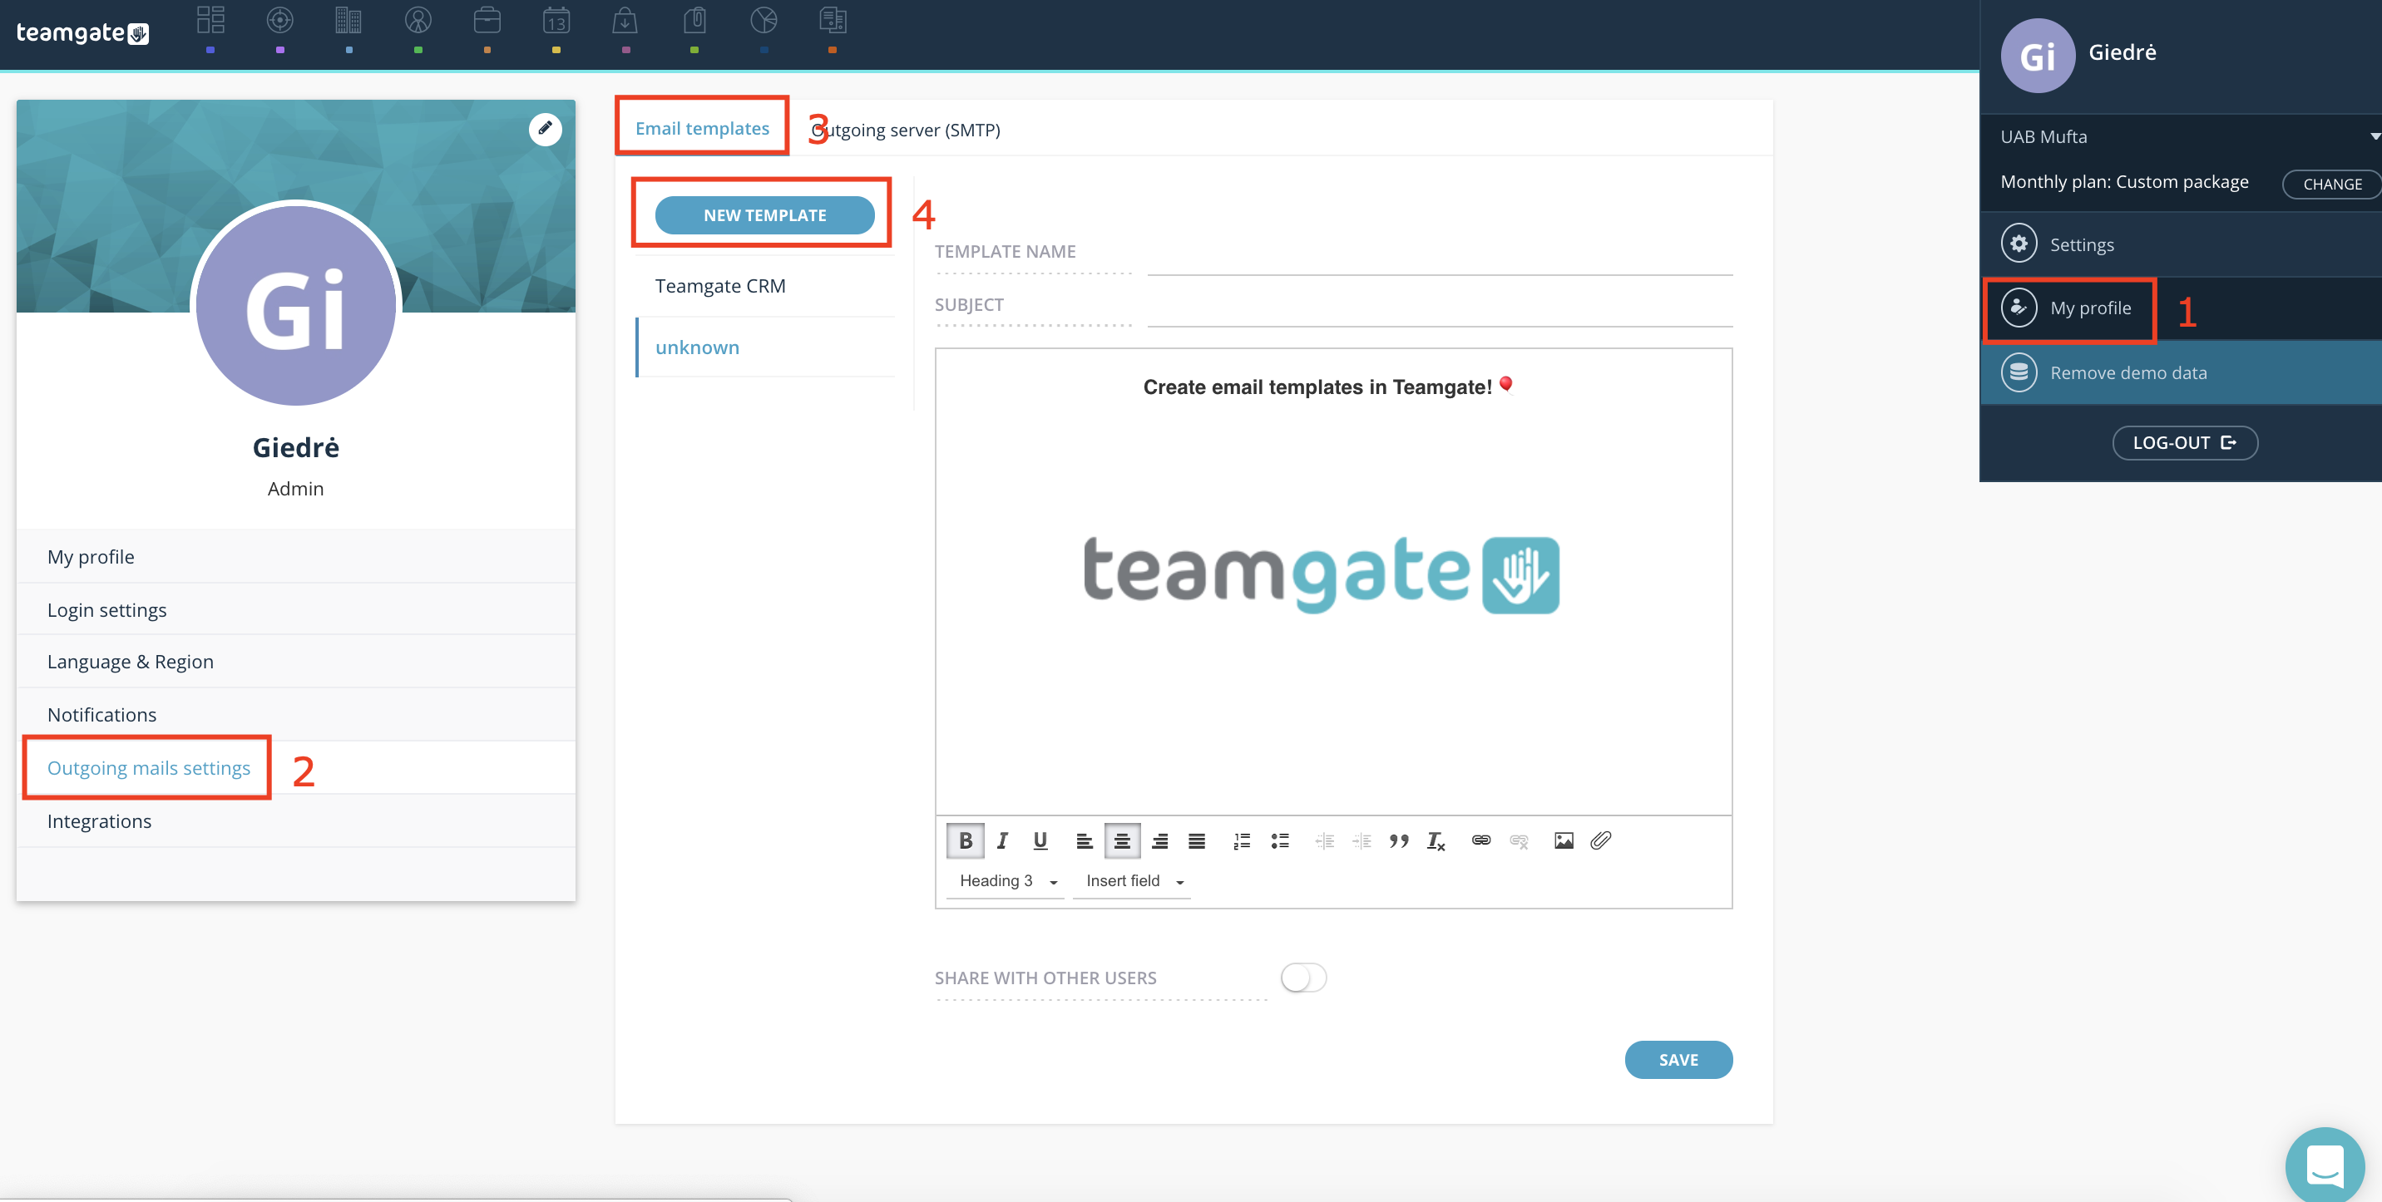Image resolution: width=2382 pixels, height=1202 pixels.
Task: Open Integrations section
Action: (296, 820)
